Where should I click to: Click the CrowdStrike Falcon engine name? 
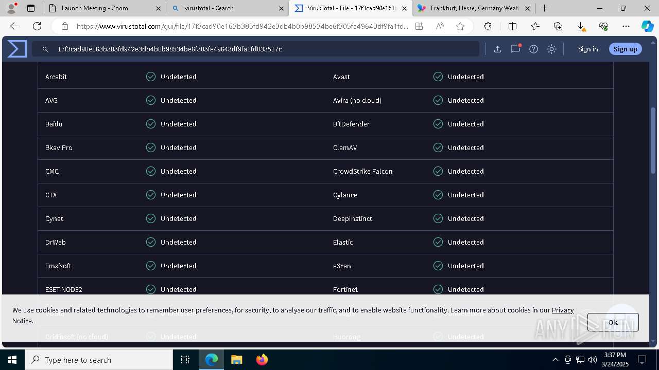coord(363,171)
